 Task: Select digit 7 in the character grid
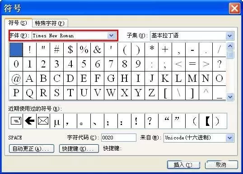coord(111,64)
